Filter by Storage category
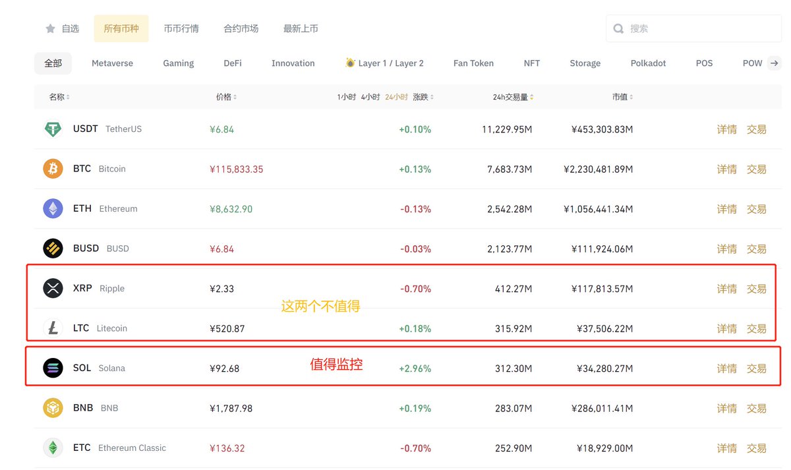The image size is (791, 470). [585, 63]
